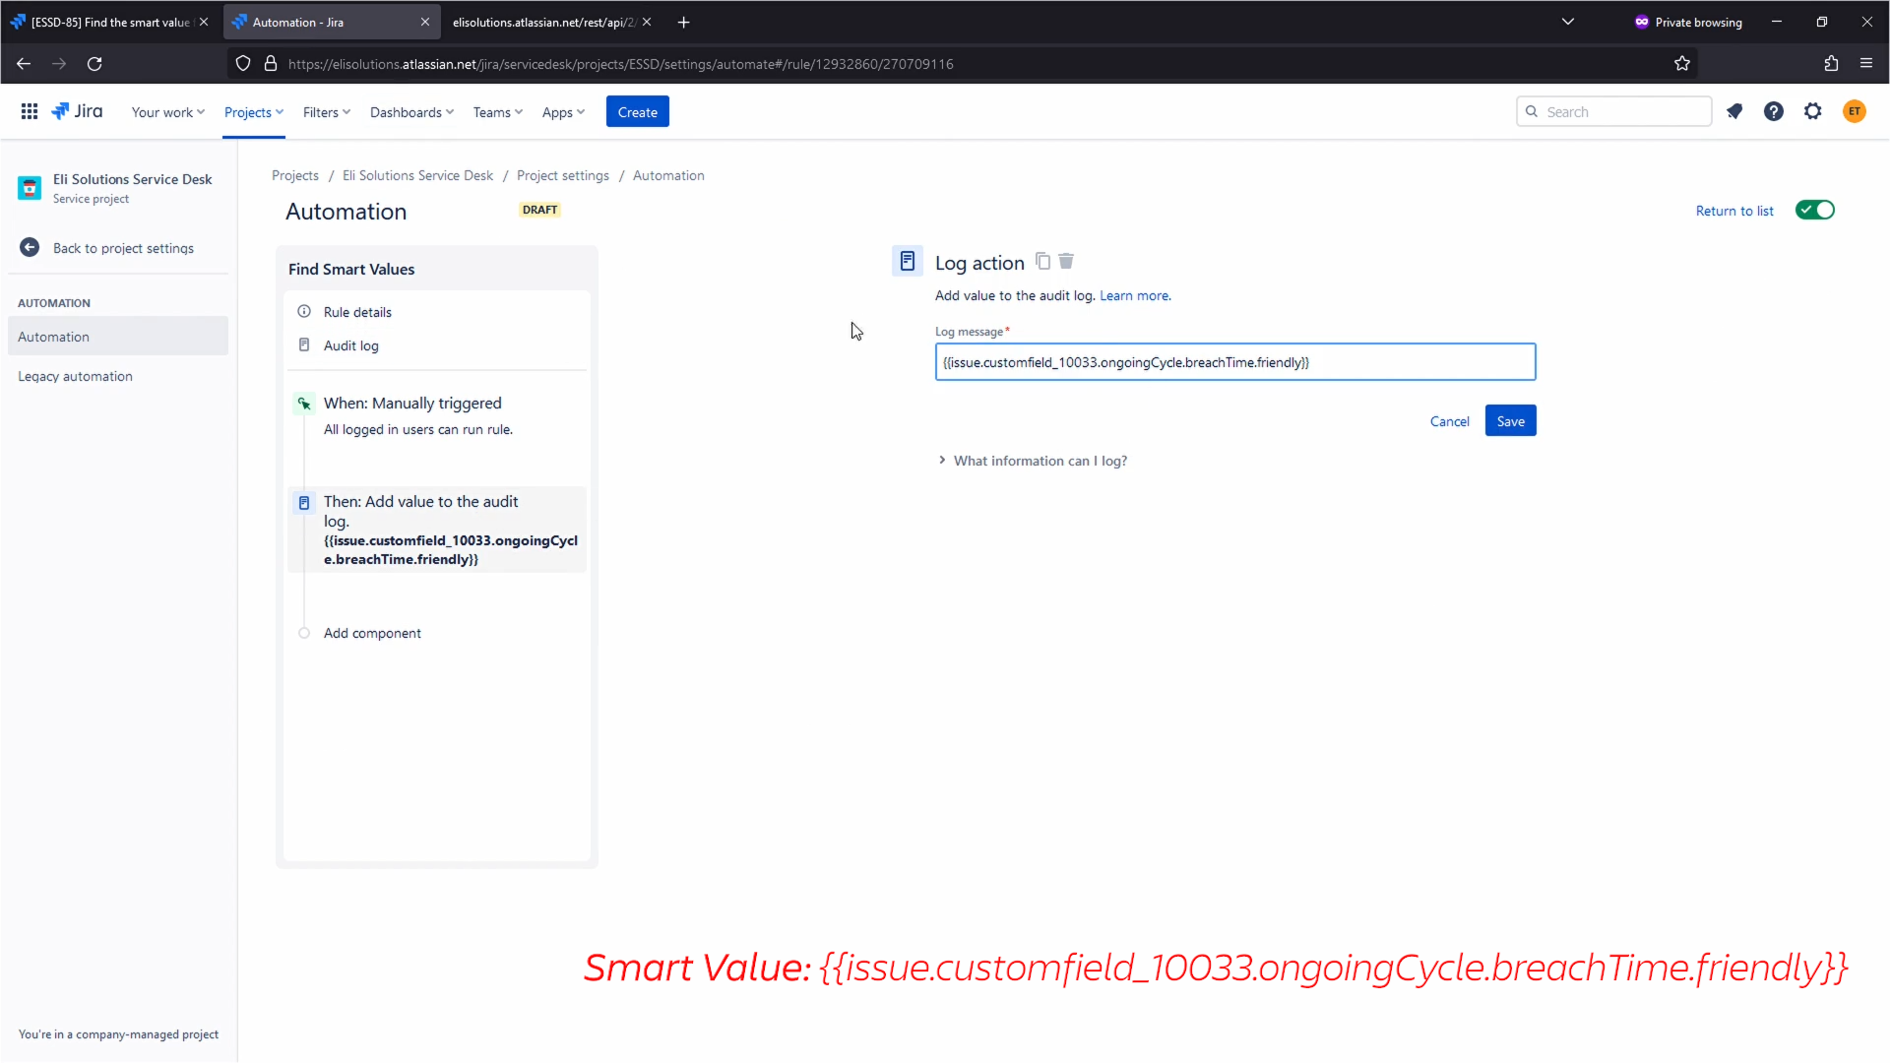
Task: Delete the Log action with trash icon
Action: 1066,262
